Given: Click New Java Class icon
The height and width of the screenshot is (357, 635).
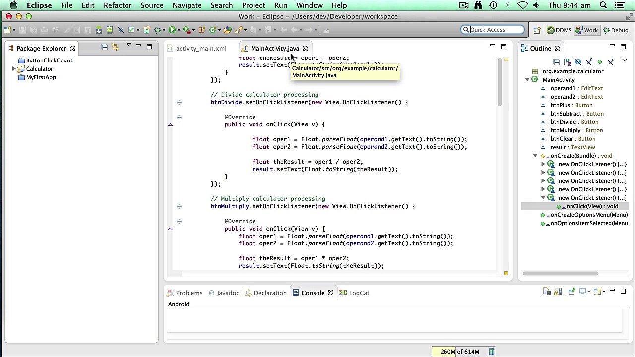Looking at the screenshot, I should [x=212, y=30].
